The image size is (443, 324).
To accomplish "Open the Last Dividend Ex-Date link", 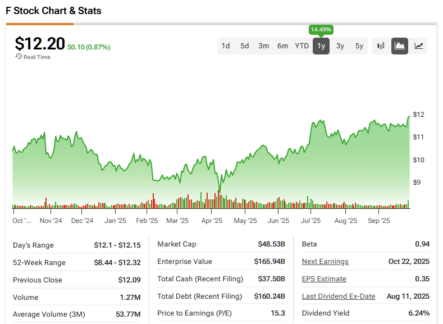I will coord(339,296).
